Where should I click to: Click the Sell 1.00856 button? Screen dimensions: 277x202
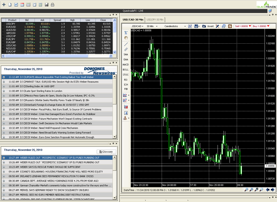click(243, 26)
